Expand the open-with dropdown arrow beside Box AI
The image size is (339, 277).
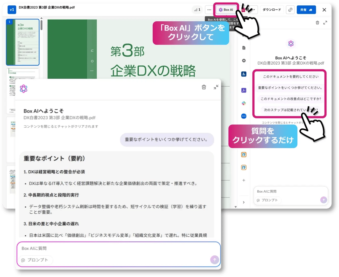[x=254, y=10]
